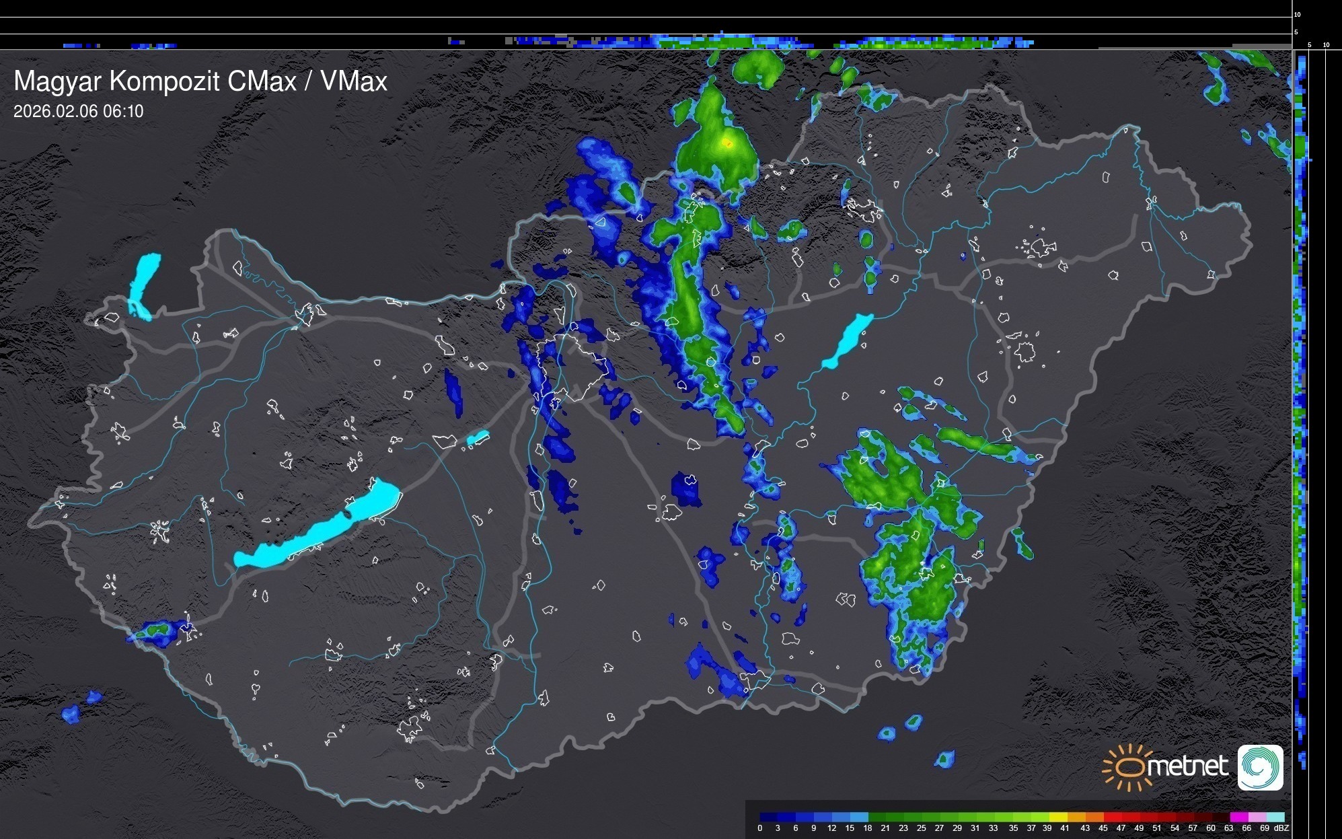Click the Magyar Kompozit CMax / VMax title
This screenshot has width=1342, height=839.
pos(200,81)
